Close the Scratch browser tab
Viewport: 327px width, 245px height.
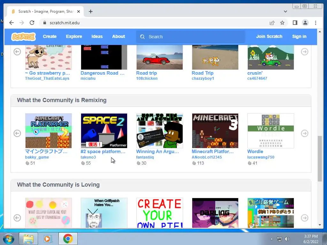coord(79,11)
